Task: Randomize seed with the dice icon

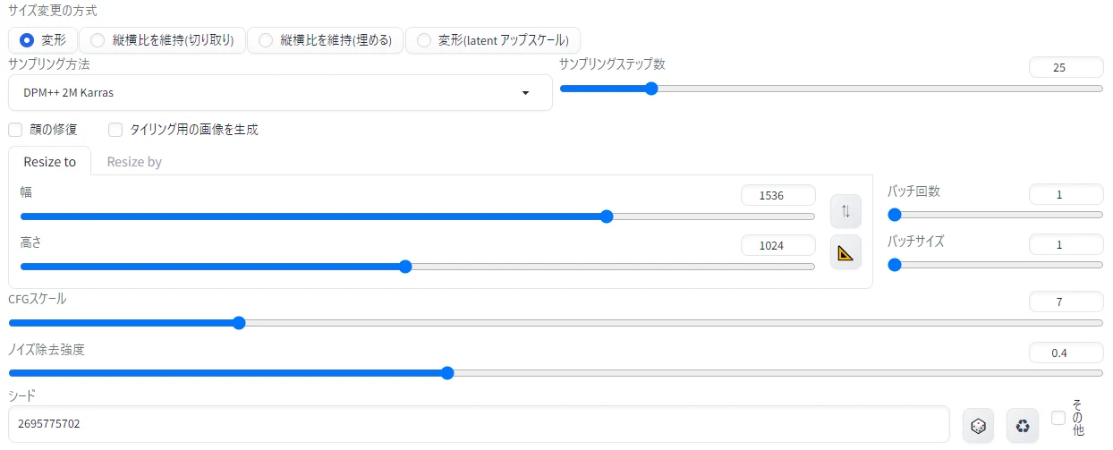Action: [978, 426]
